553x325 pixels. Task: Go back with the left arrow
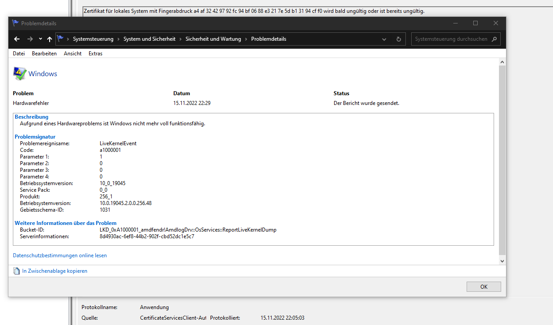click(x=17, y=39)
